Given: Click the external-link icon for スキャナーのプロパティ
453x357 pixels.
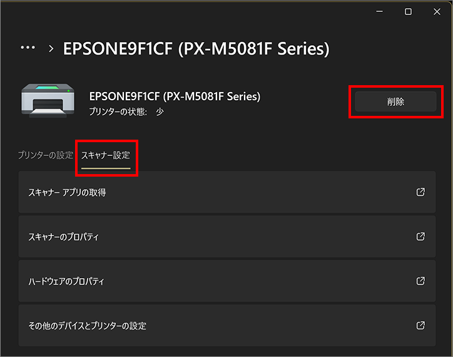Looking at the screenshot, I should (x=420, y=236).
